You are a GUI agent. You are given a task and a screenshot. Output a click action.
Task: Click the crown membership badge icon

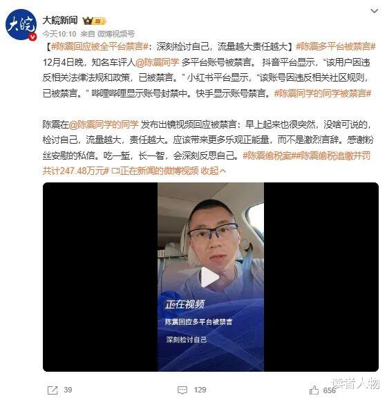pyautogui.click(x=94, y=21)
